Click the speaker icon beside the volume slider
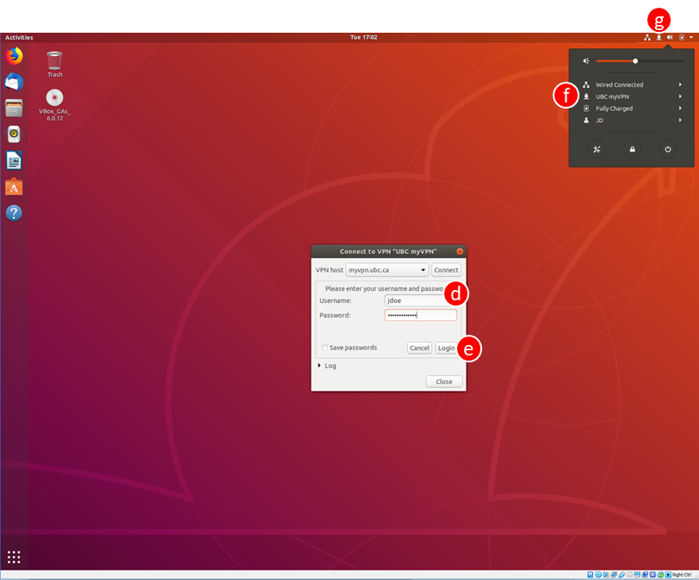 [x=586, y=61]
